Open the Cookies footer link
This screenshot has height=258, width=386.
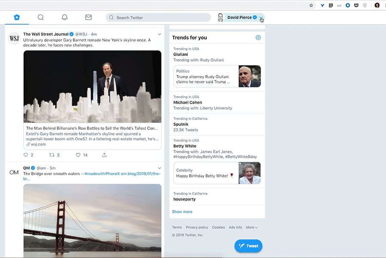pos(218,228)
